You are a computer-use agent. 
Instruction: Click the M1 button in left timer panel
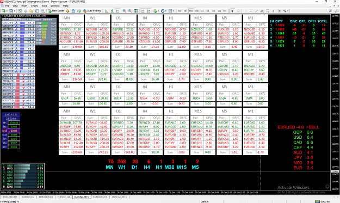(x=5, y=122)
